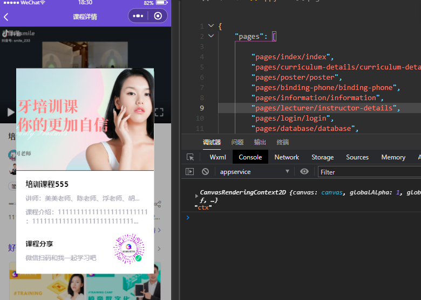Screen dimensions: 421x300
Task: Click the 课程详情 page title
Action: click(85, 17)
